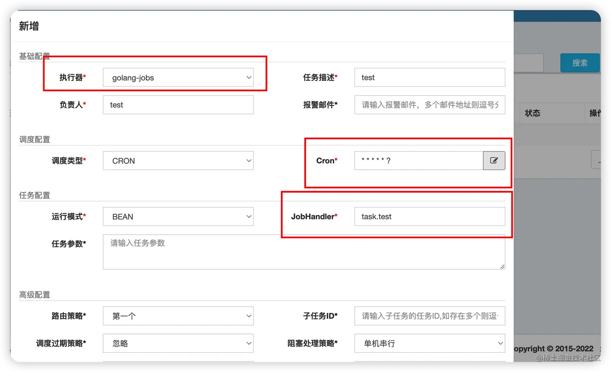The image size is (611, 372).
Task: Click the 基础配置 section heading
Action: [35, 56]
